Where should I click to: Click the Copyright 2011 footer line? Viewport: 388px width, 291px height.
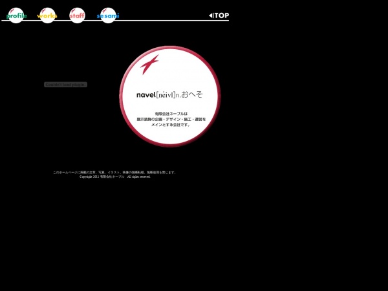115,177
